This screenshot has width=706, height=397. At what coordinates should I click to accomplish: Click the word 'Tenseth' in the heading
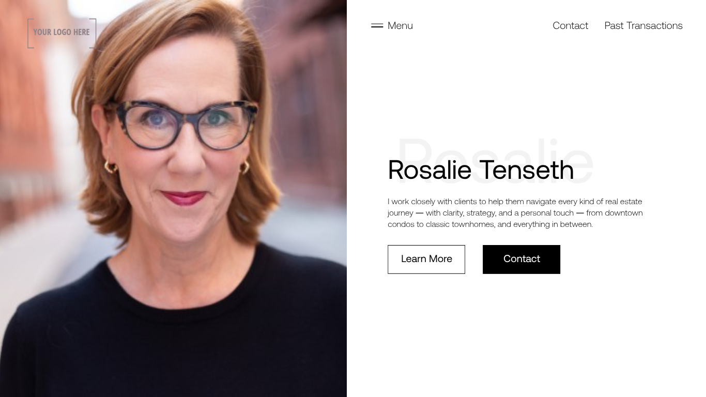point(527,170)
